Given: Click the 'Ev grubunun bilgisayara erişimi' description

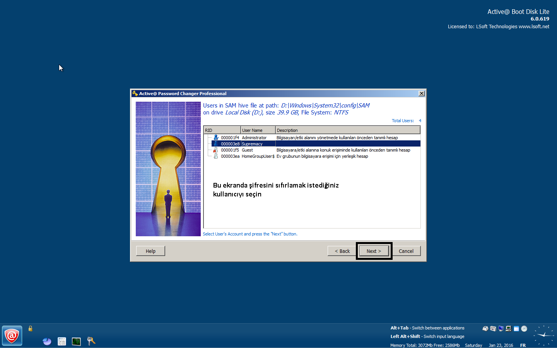Looking at the screenshot, I should [x=322, y=156].
